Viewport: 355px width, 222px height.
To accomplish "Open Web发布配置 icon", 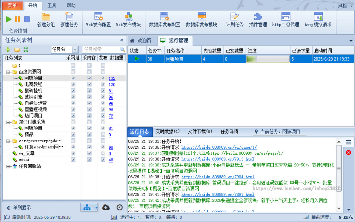I will point(99,16).
